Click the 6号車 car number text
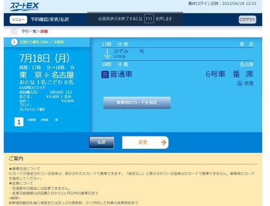Image resolution: width=270 pixels, height=206 pixels. pos(215,74)
